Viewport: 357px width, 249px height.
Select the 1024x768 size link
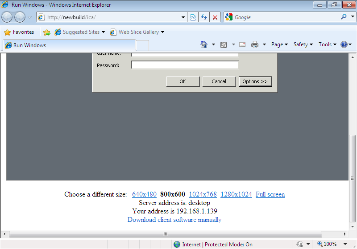(203, 194)
